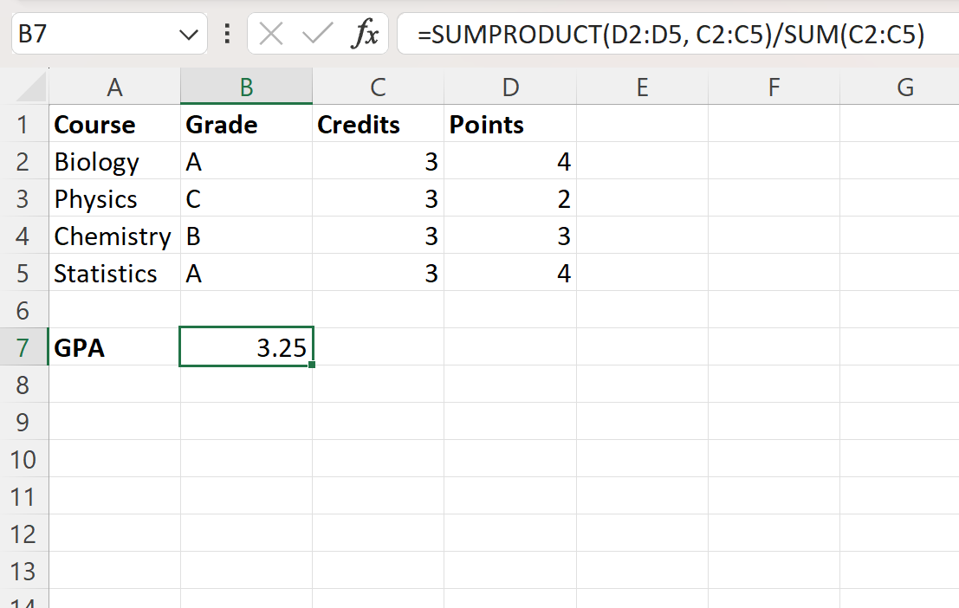Click the Select All corner triangle
Screen dimensions: 959x608
pos(30,87)
